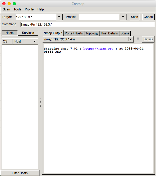Screen dimensions: 156x176
Task: Click the 'Starting Nmap 7.01' output text
Action: [61, 48]
